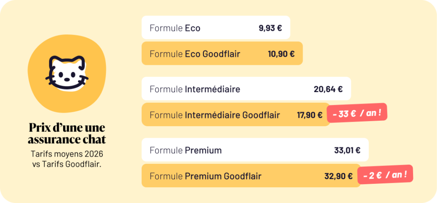Select the white-row "Formule Premium" label

(186, 150)
